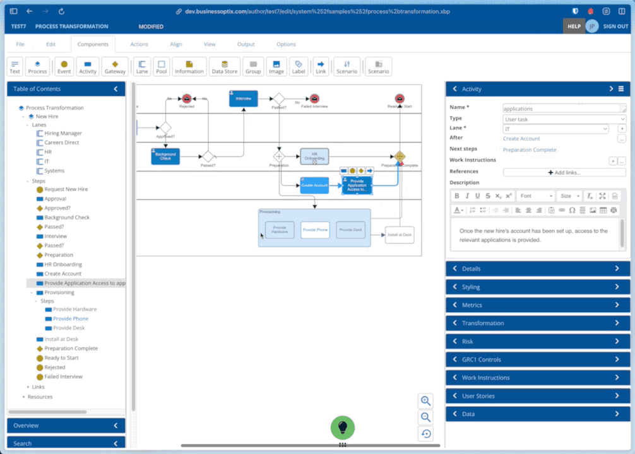Reset the diagram zoom level
Screen dimensions: 635x454
[x=426, y=434]
